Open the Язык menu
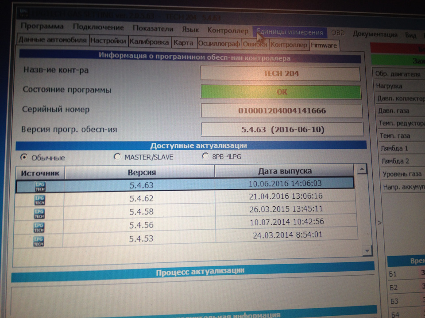The width and height of the screenshot is (425, 318). pos(190,30)
